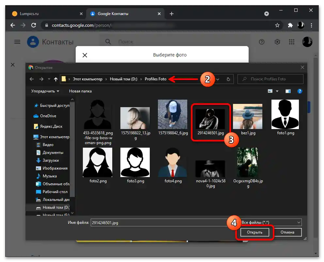The image size is (324, 262).
Task: Click the browser back arrow
Action: pyautogui.click(x=13, y=25)
